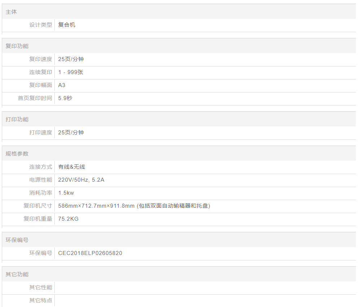Click the 主体 section header
Viewport: 362px width, 307px height.
click(11, 12)
